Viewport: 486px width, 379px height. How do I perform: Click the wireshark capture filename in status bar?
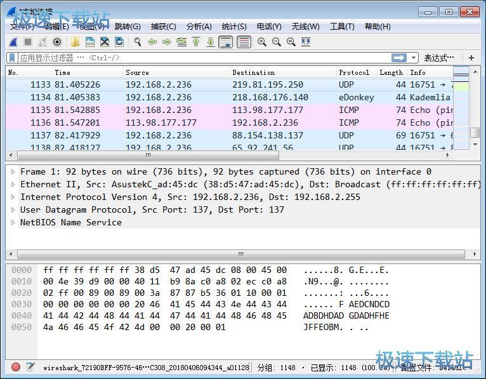click(147, 368)
